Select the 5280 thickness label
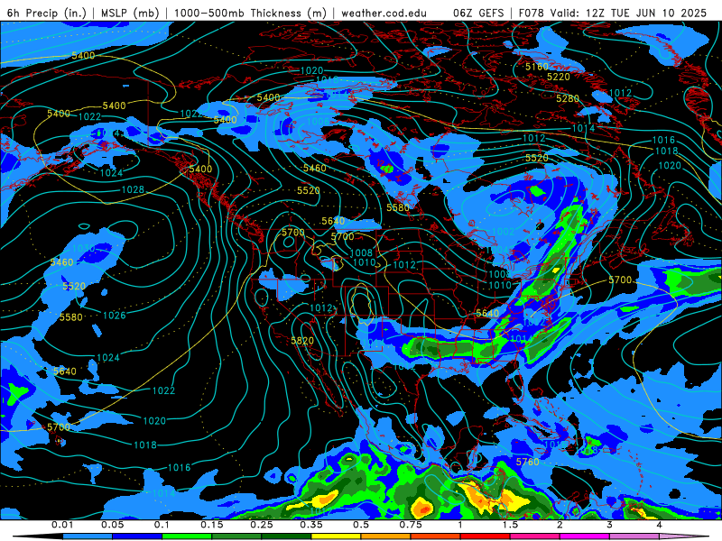722x541 pixels. 568,98
